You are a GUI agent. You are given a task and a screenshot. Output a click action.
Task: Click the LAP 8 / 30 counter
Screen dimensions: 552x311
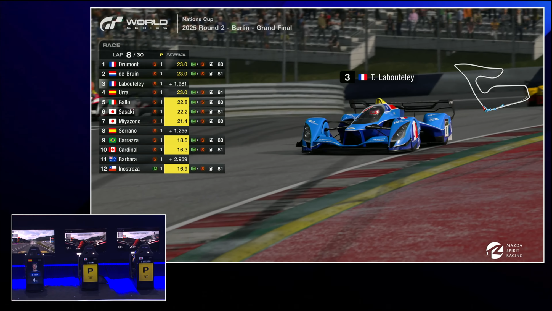[128, 55]
